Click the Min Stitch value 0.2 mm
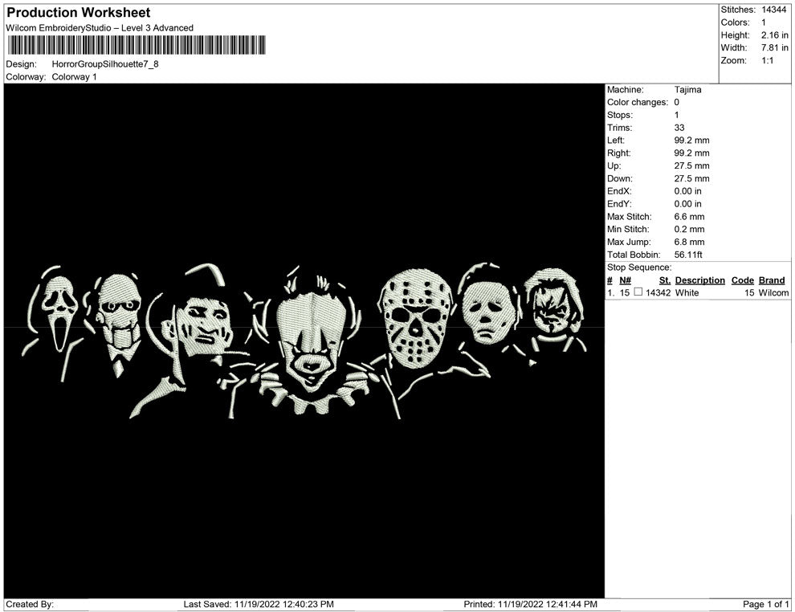Viewport: 795px width, 612px height. coord(689,229)
